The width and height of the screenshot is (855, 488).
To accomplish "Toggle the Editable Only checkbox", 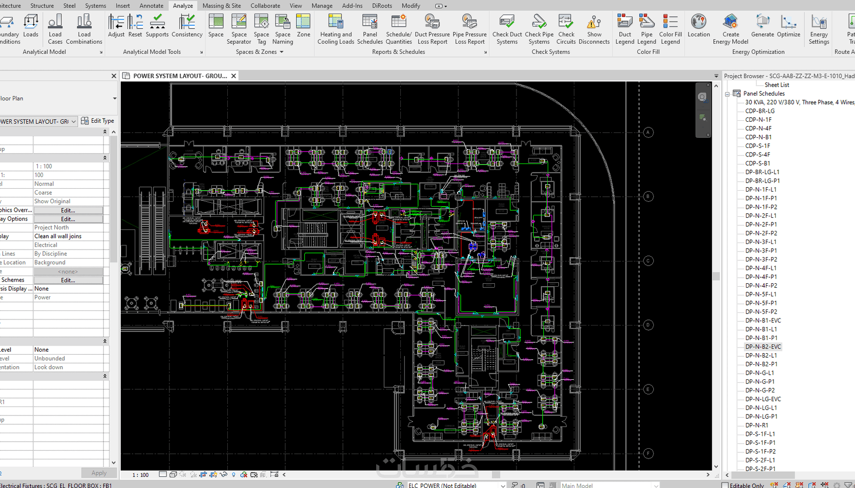I will click(725, 485).
